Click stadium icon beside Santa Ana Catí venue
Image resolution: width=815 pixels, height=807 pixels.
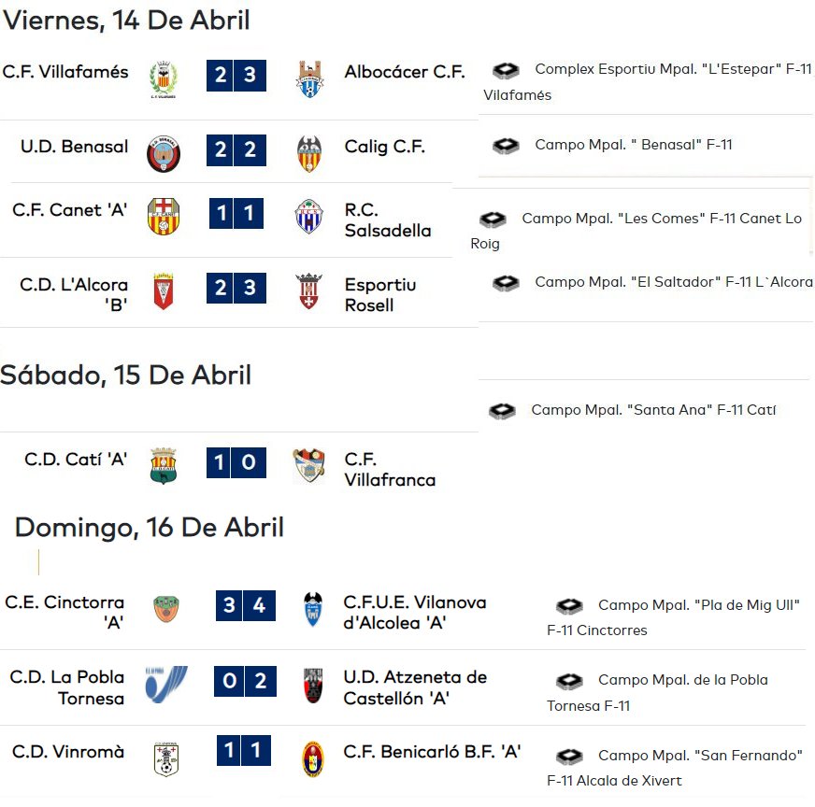502,411
